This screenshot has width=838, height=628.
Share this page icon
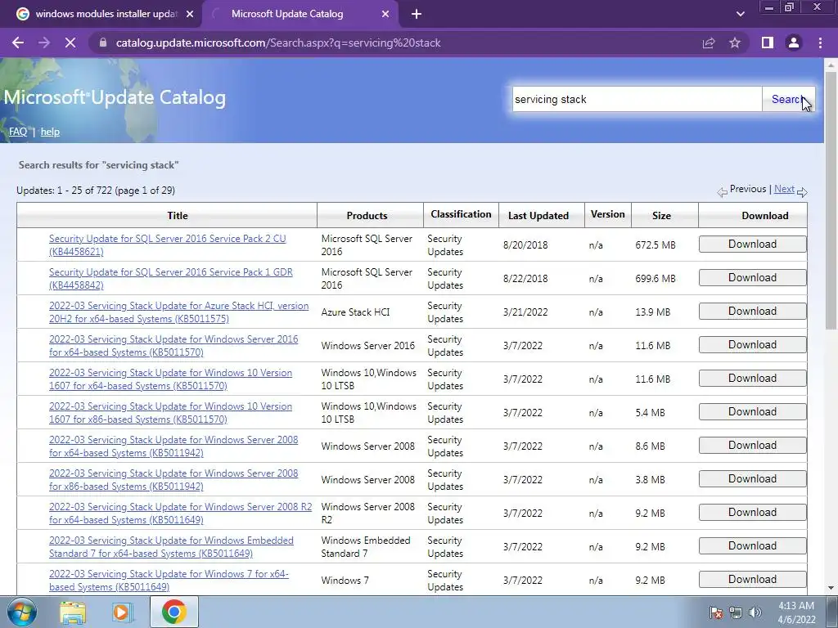(x=709, y=43)
